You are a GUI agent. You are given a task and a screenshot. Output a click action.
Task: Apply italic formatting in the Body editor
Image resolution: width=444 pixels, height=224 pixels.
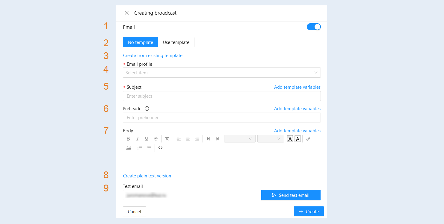[x=138, y=139]
